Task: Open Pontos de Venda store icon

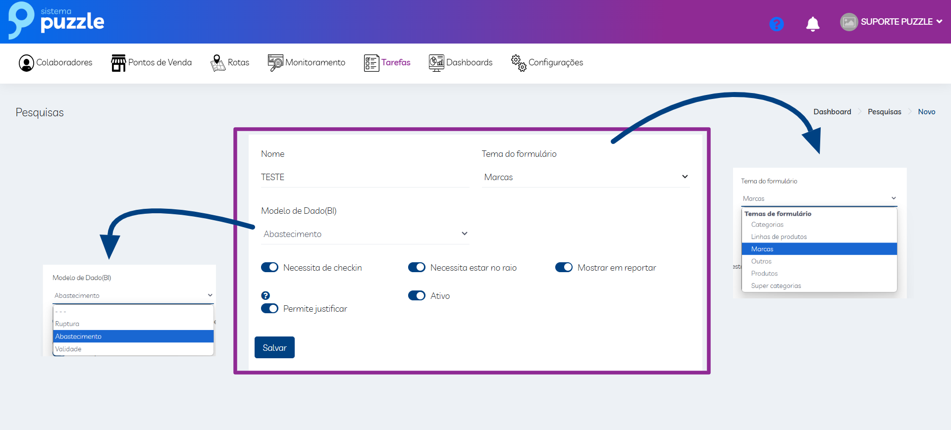Action: pyautogui.click(x=118, y=63)
